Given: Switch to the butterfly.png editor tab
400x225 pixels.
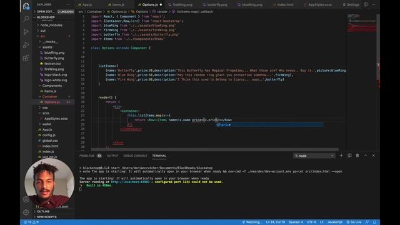Looking at the screenshot, I should pyautogui.click(x=217, y=4).
